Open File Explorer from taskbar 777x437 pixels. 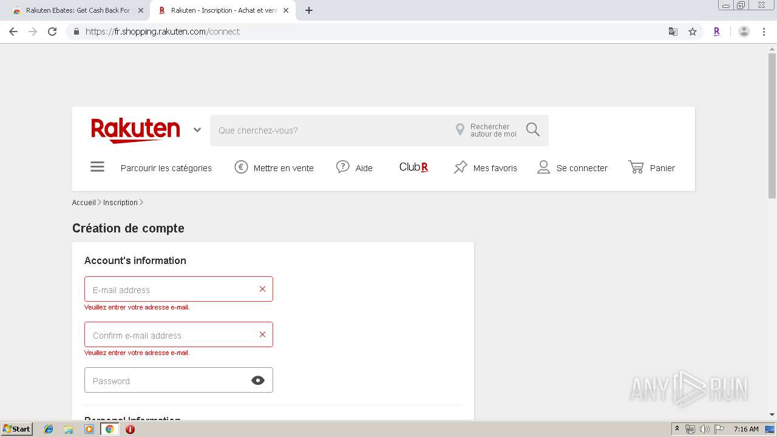pyautogui.click(x=69, y=429)
